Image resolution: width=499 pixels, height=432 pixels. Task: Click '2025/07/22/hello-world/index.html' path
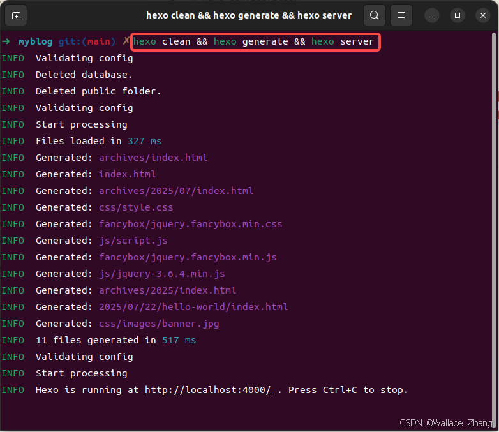coord(193,307)
